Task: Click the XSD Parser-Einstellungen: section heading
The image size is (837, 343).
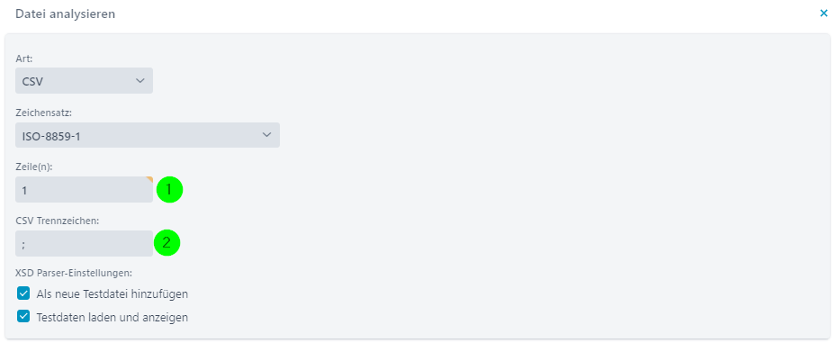Action: (74, 273)
